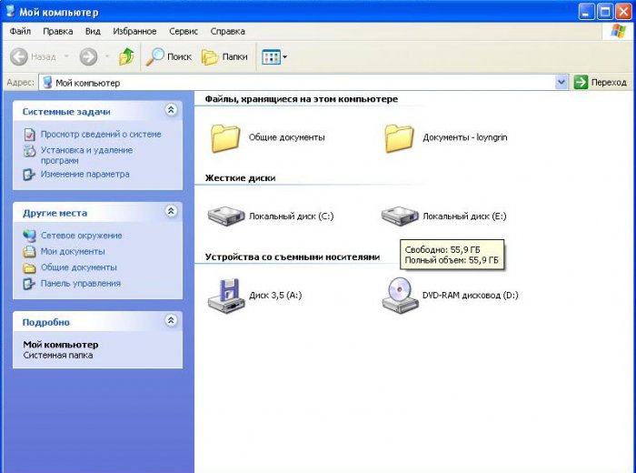The height and width of the screenshot is (473, 636).
Task: Open the Файл menu
Action: pos(20,31)
